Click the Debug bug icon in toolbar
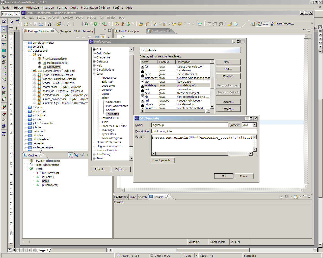This screenshot has width=323, height=258. (86, 24)
